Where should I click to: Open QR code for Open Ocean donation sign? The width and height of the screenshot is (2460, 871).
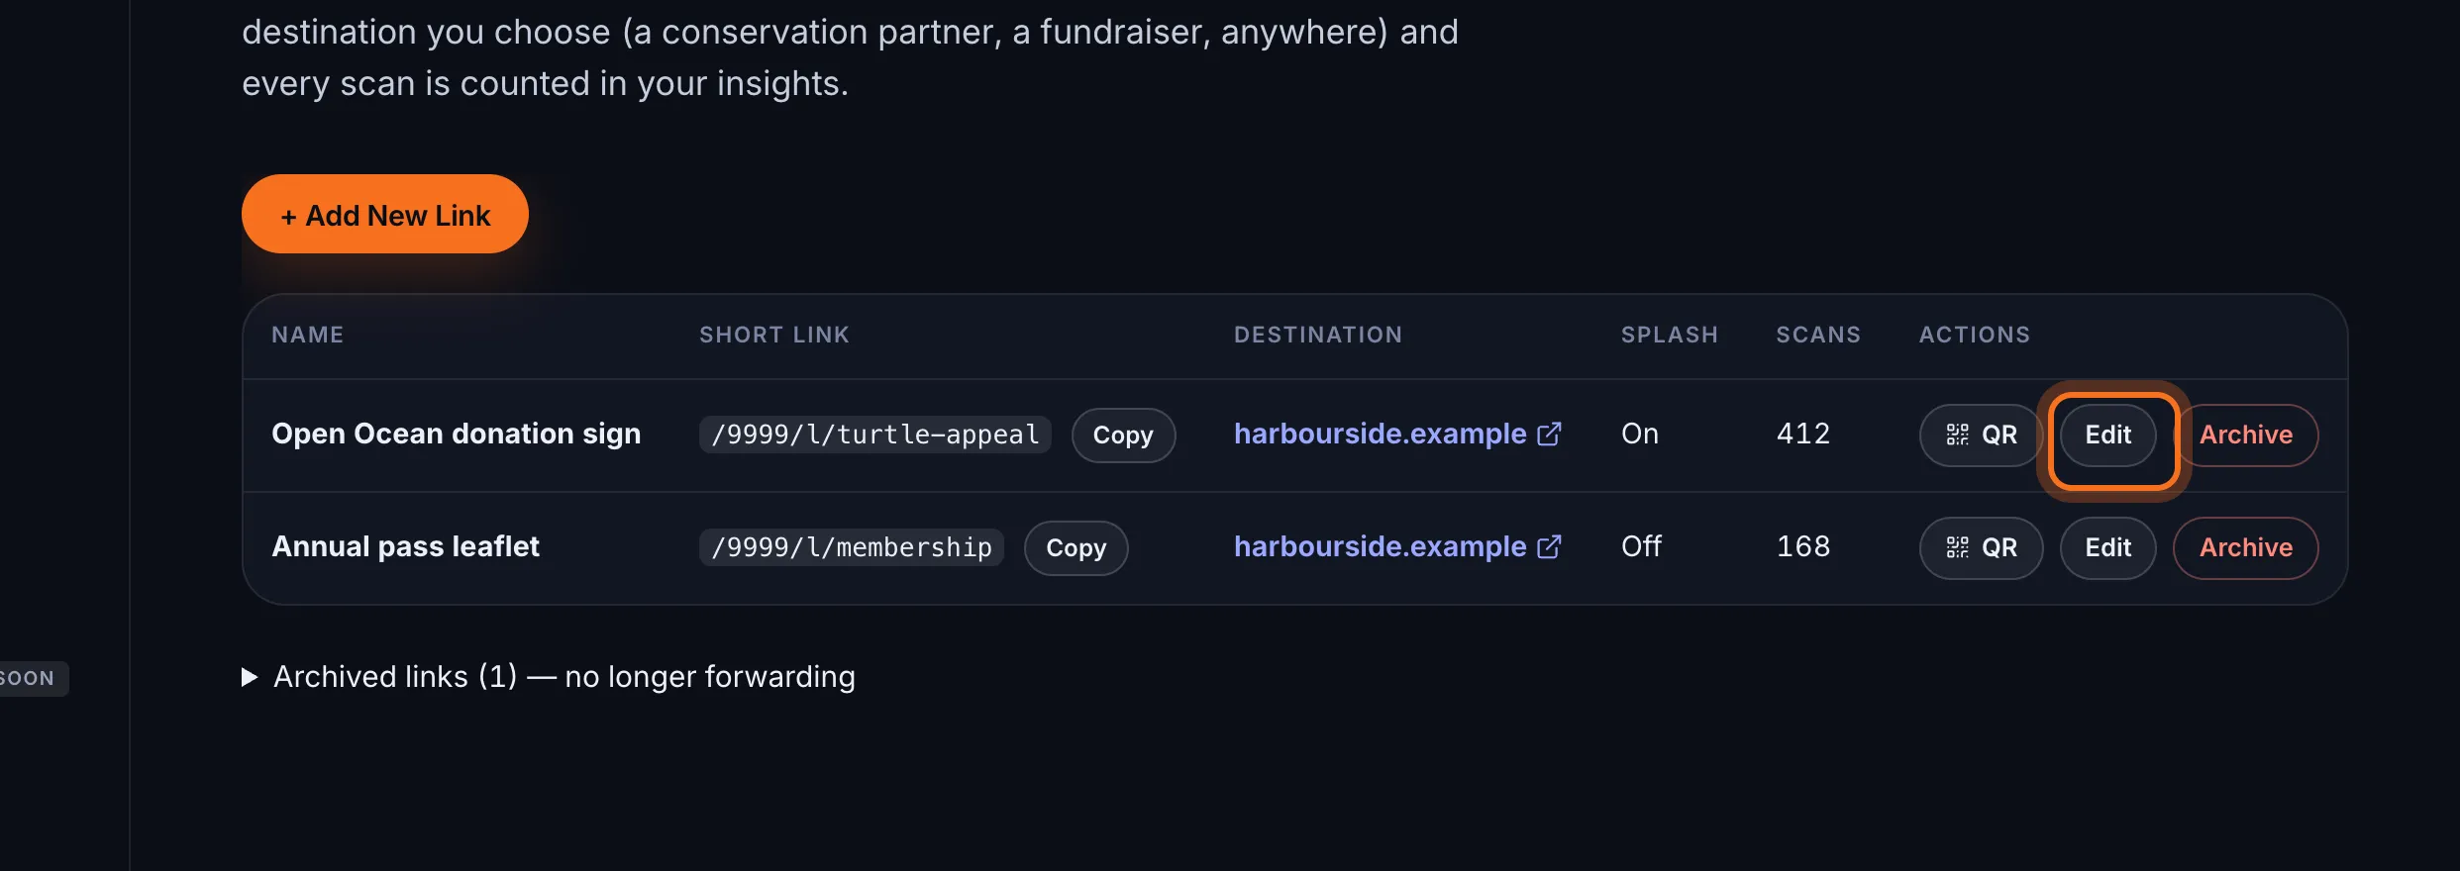click(1981, 435)
